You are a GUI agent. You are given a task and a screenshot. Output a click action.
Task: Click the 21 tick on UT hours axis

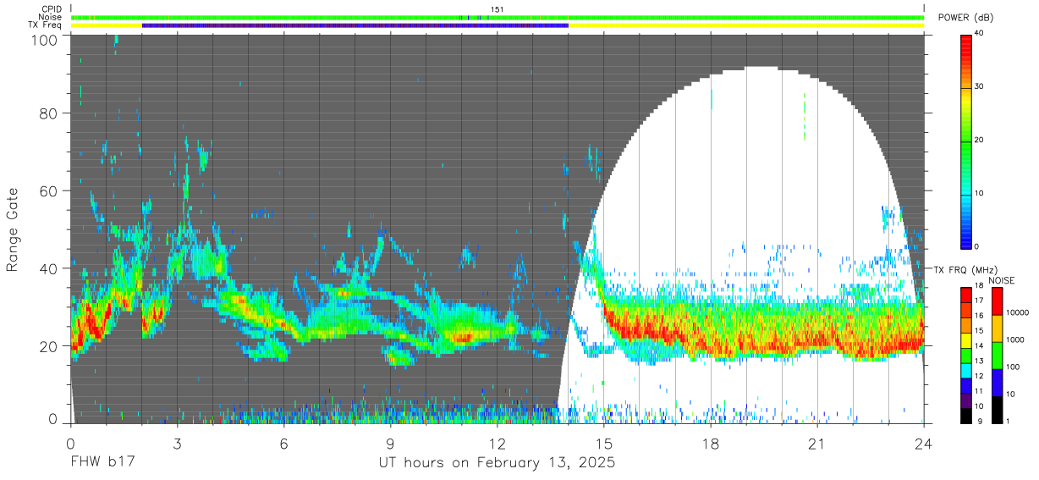click(x=817, y=443)
